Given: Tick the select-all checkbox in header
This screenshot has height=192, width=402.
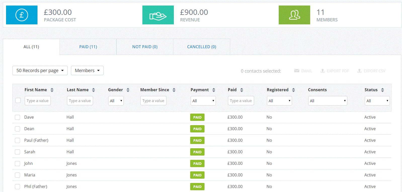Looking at the screenshot, I should click(18, 101).
